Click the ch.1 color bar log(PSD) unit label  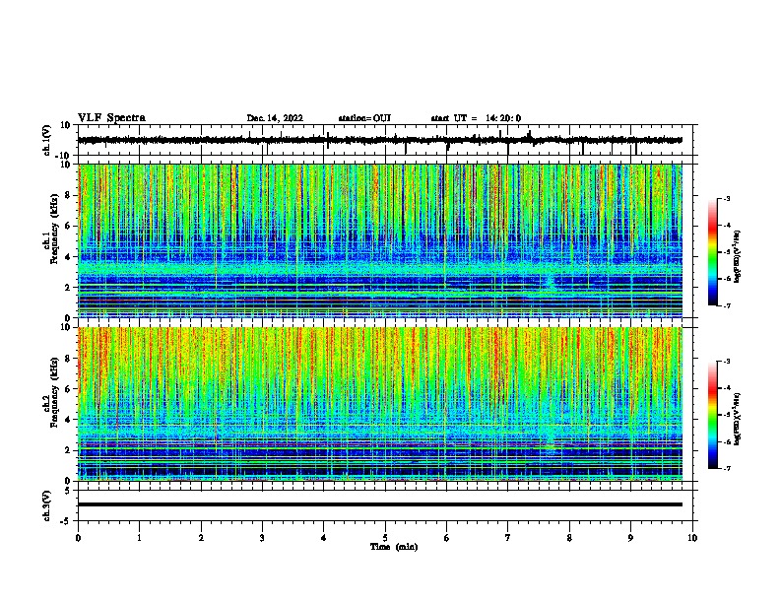click(738, 256)
